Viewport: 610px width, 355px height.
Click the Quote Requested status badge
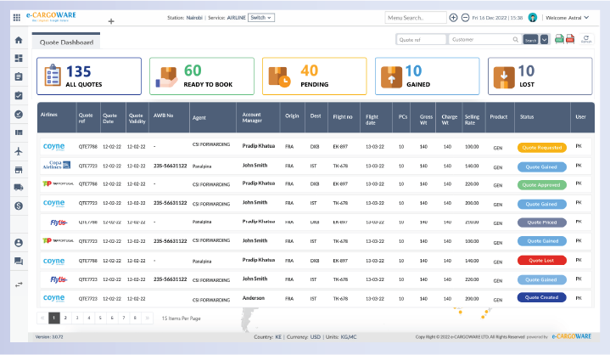click(541, 148)
